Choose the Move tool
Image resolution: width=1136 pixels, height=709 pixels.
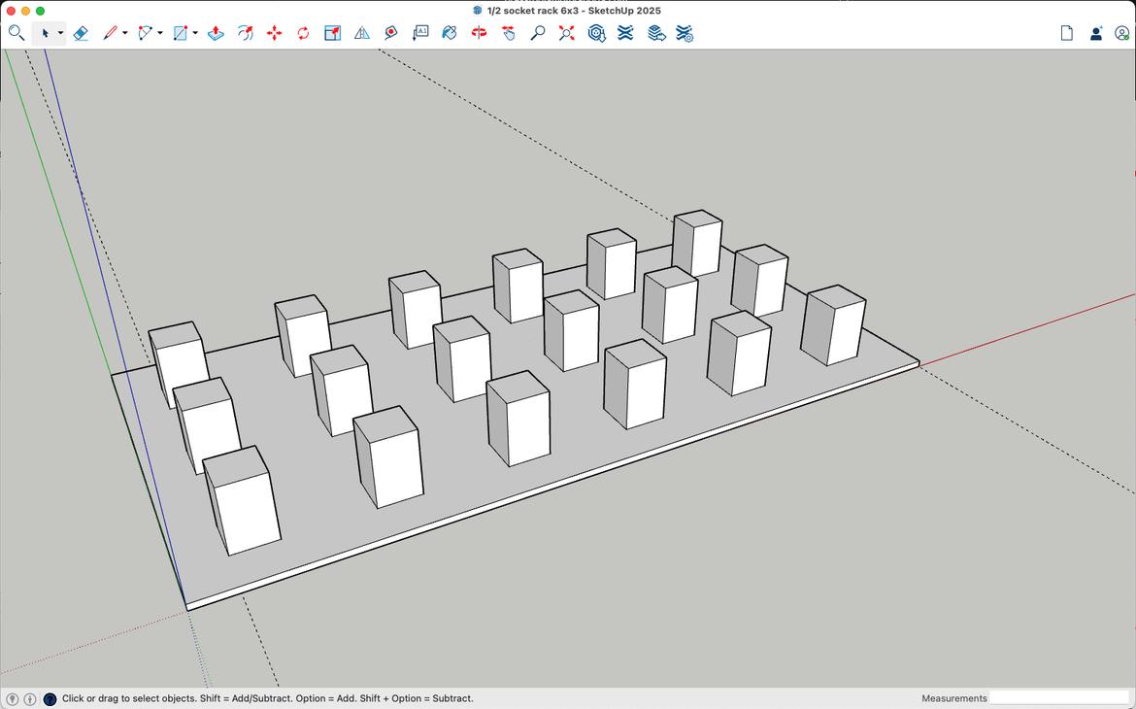(274, 33)
